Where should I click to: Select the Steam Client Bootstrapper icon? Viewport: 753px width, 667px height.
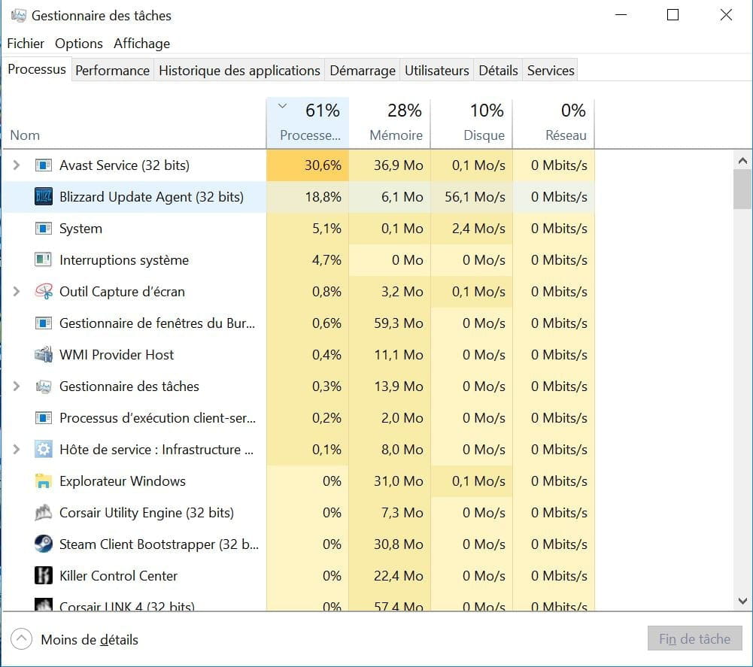[44, 544]
